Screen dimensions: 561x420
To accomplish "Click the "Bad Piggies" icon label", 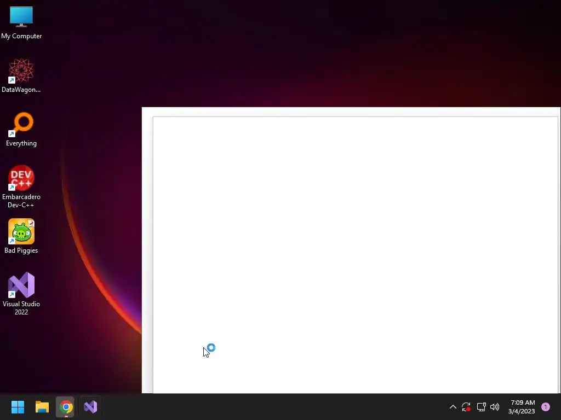I will point(21,250).
